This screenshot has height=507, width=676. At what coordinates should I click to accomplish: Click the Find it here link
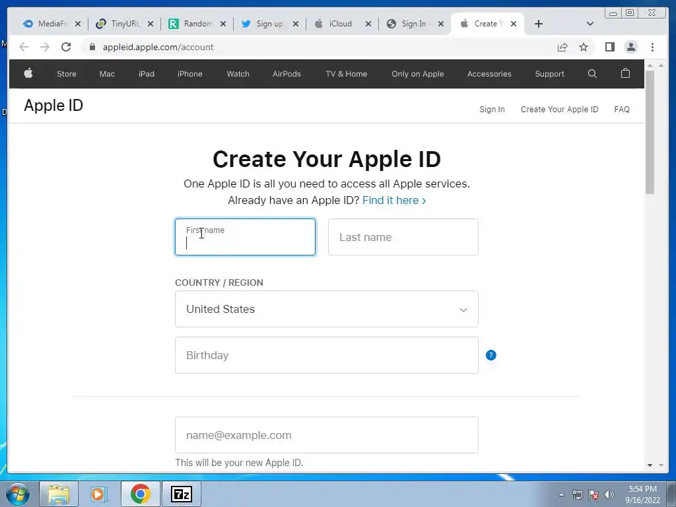394,201
